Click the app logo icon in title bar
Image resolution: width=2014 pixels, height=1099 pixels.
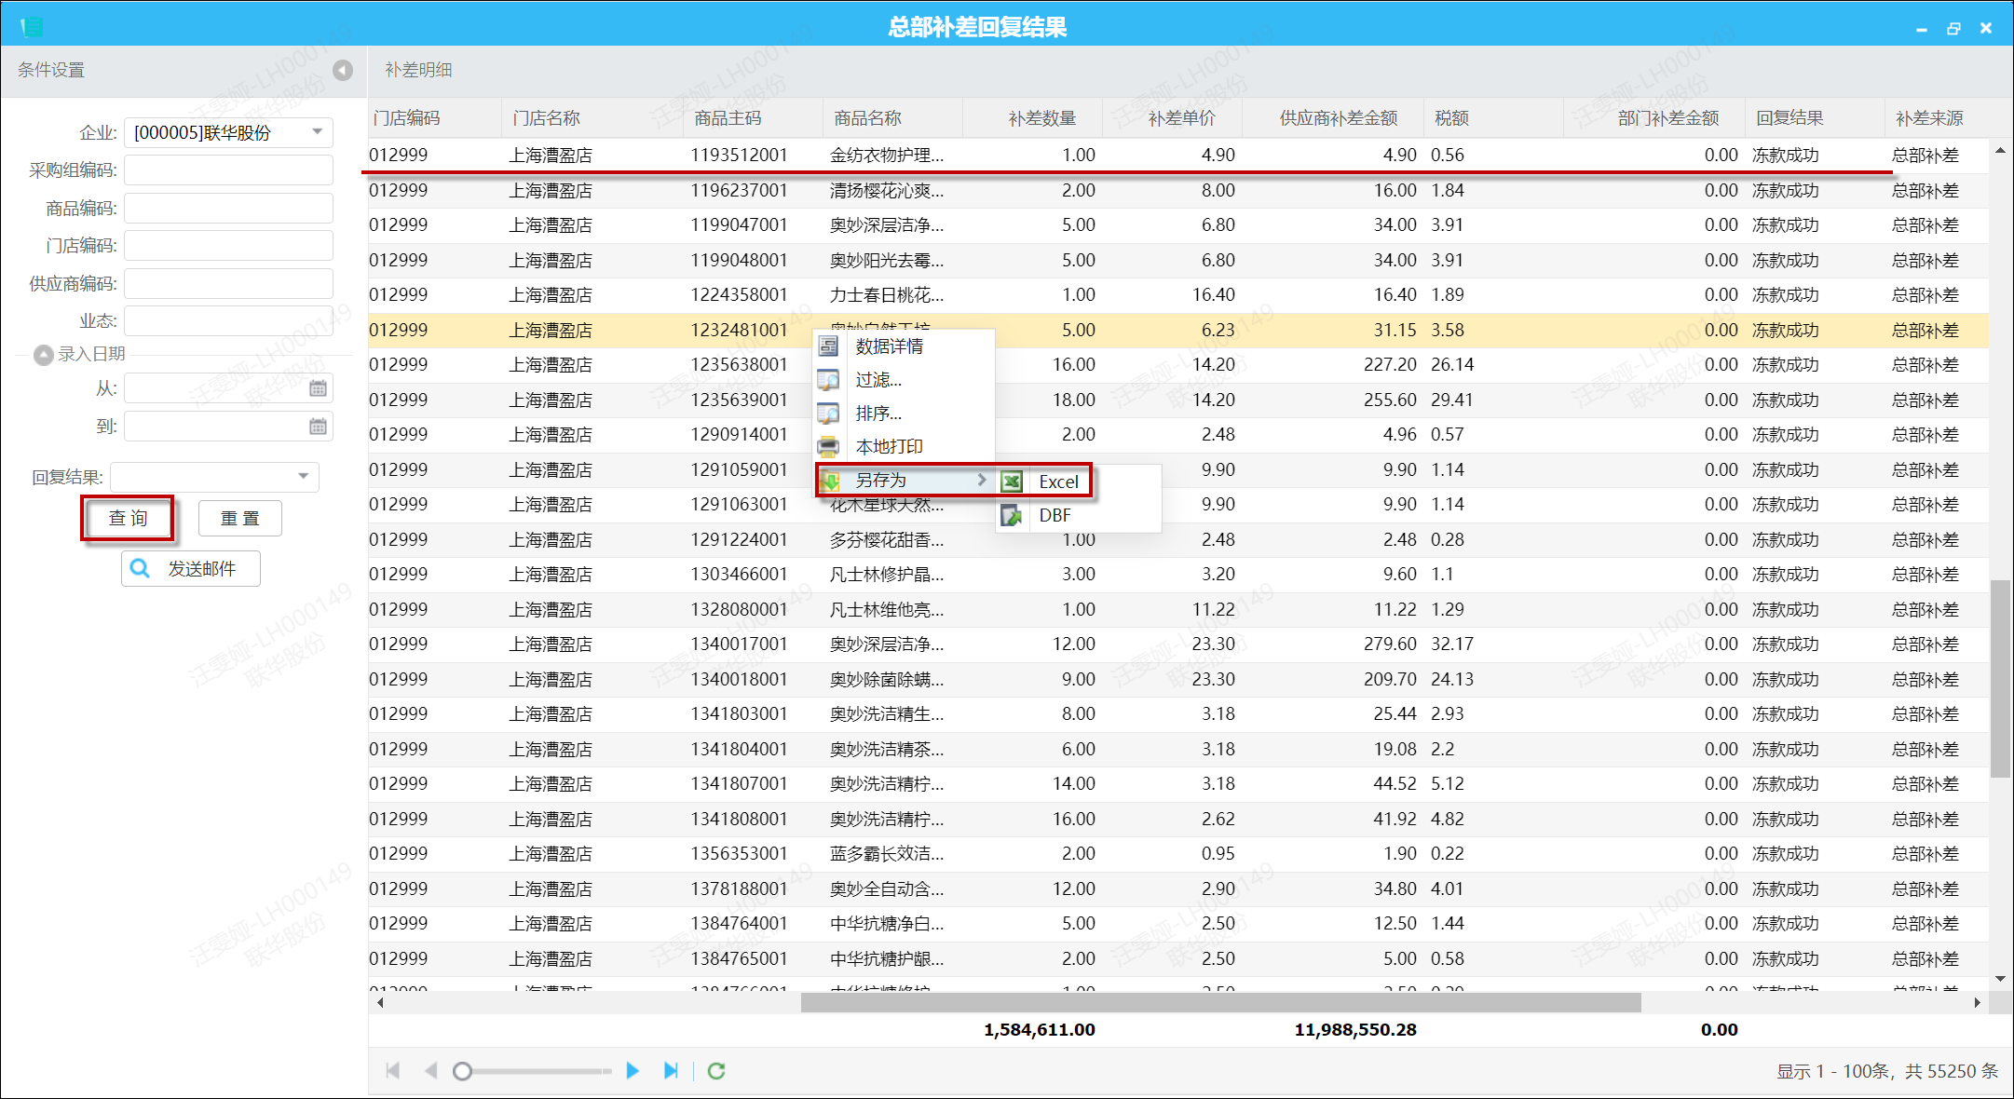pyautogui.click(x=32, y=27)
